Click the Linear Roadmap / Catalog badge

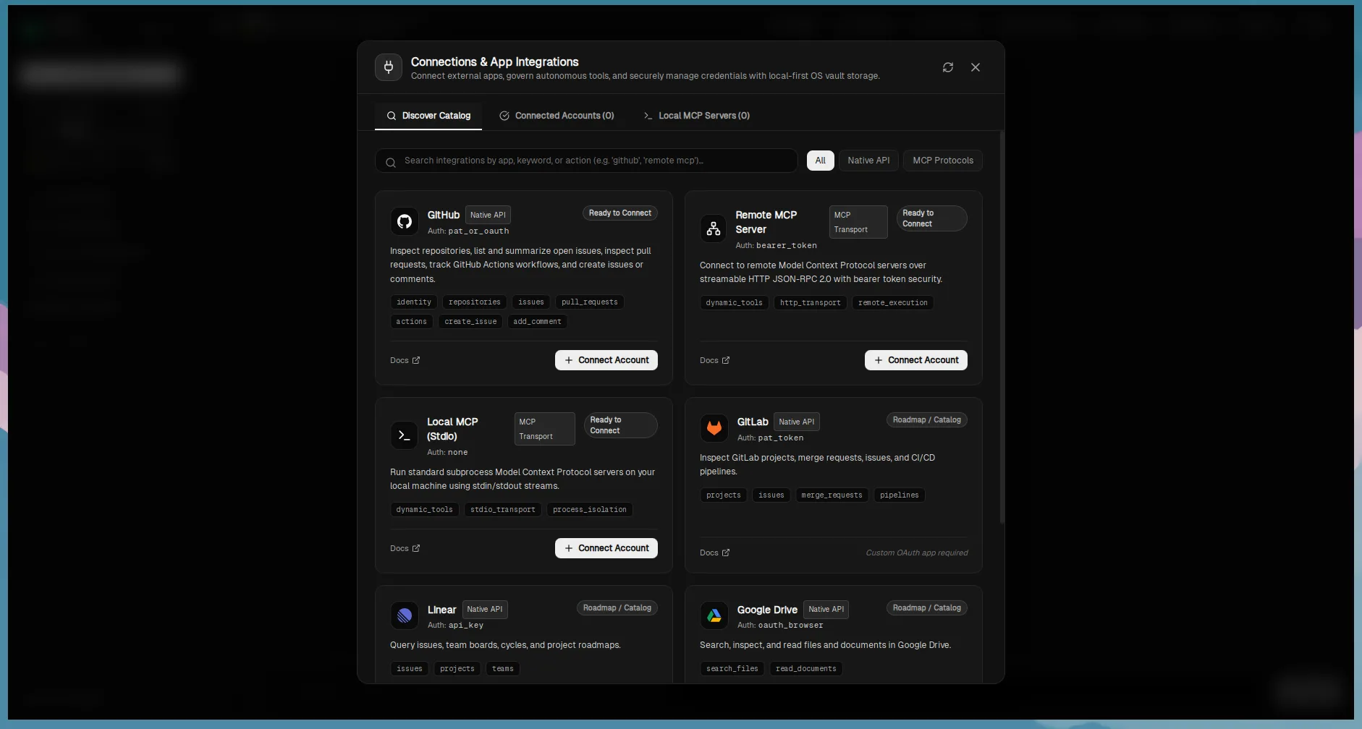click(x=617, y=608)
